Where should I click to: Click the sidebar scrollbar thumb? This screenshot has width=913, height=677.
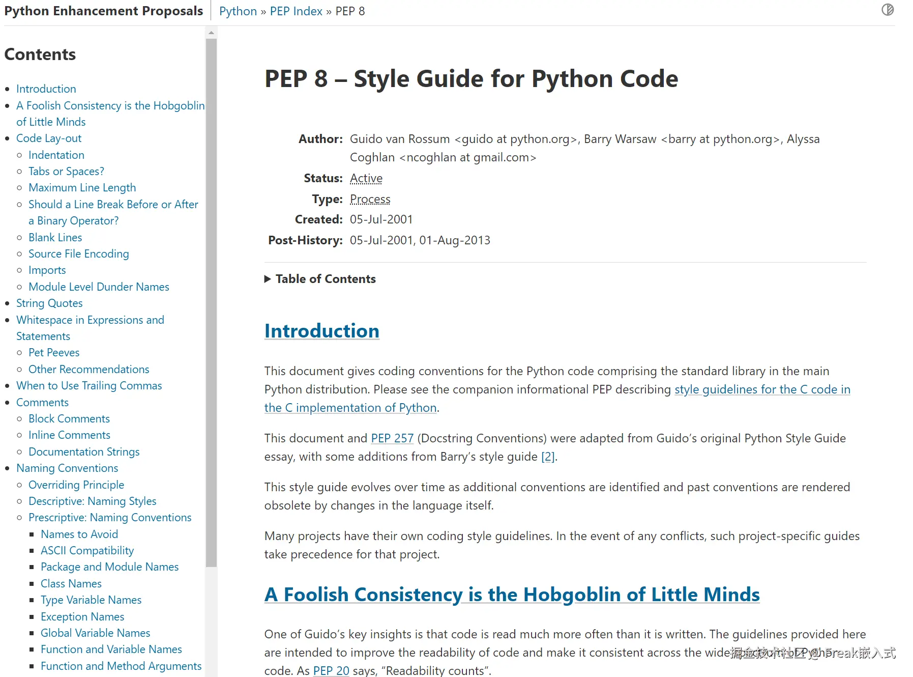[x=211, y=303]
